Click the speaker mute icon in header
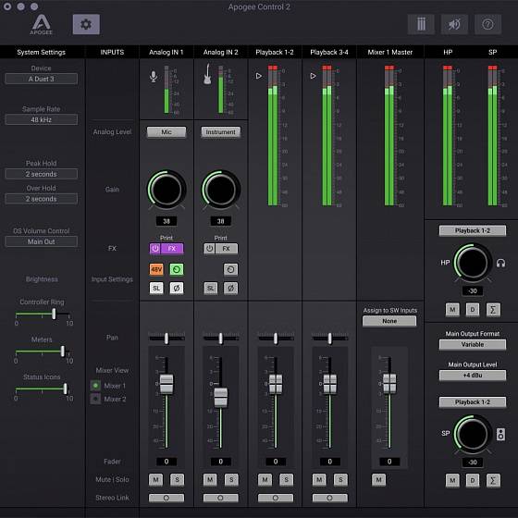The image size is (518, 518). coord(454,24)
